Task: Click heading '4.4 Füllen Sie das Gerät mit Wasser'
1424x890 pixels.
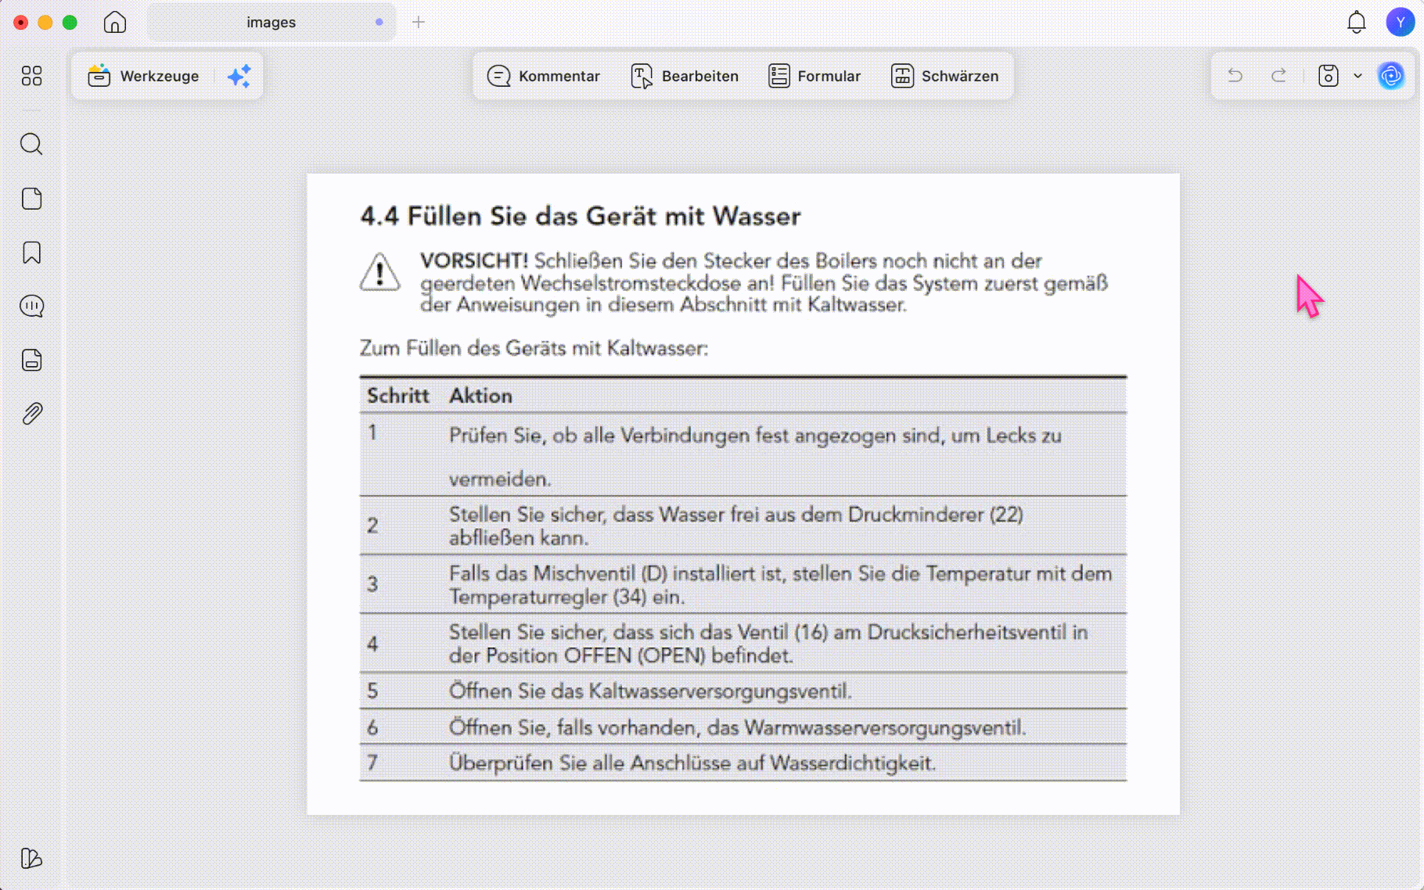Action: click(x=581, y=216)
